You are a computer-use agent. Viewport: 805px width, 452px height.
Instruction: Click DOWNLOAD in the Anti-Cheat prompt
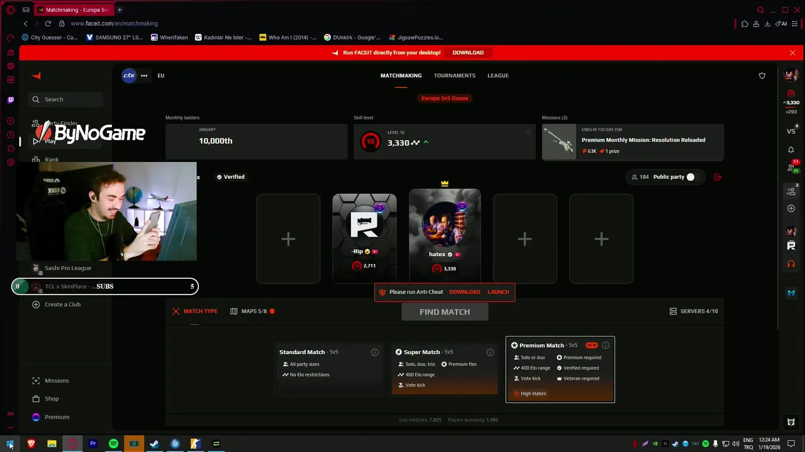pyautogui.click(x=465, y=292)
